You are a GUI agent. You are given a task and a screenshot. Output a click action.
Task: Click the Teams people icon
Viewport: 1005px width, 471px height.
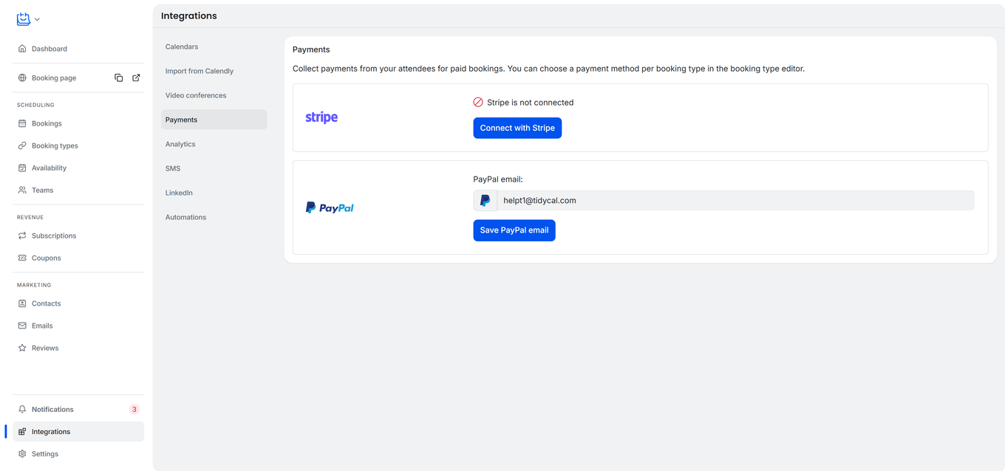click(22, 190)
